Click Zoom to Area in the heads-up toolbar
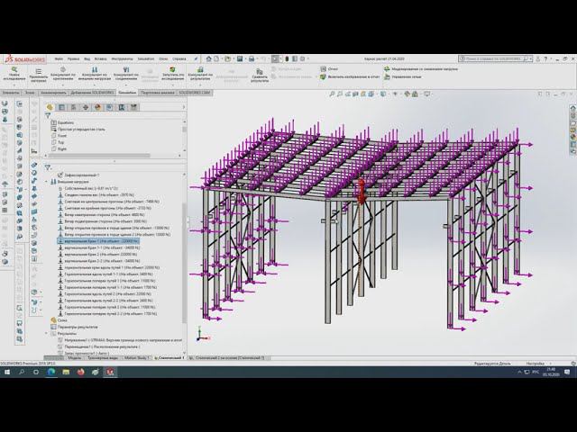This screenshot has height=432, width=577. pyautogui.click(x=340, y=94)
